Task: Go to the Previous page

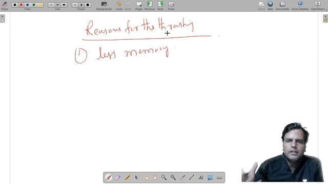Action: click(150, 6)
